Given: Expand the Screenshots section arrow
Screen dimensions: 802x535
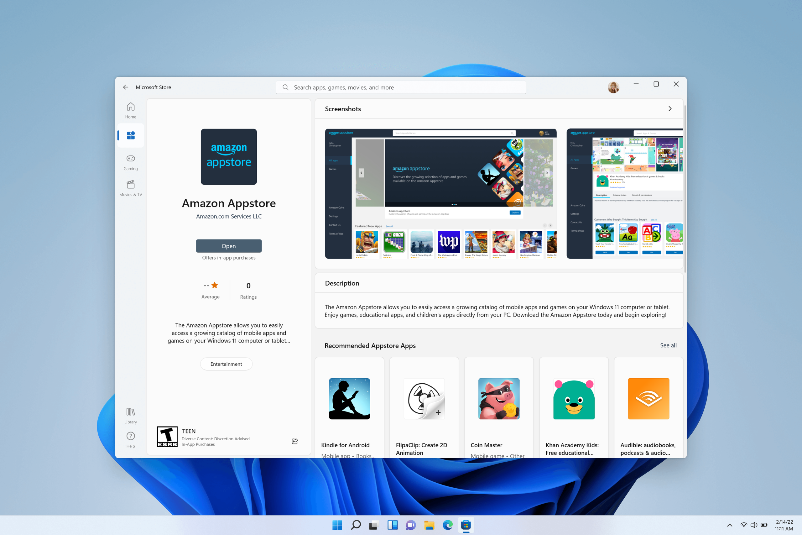Looking at the screenshot, I should [670, 108].
